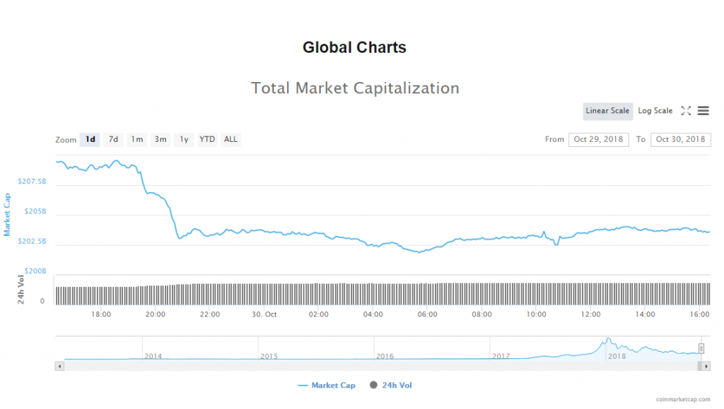Viewport: 724px width, 409px height.
Task: Set zoom range to 7d
Action: (113, 139)
